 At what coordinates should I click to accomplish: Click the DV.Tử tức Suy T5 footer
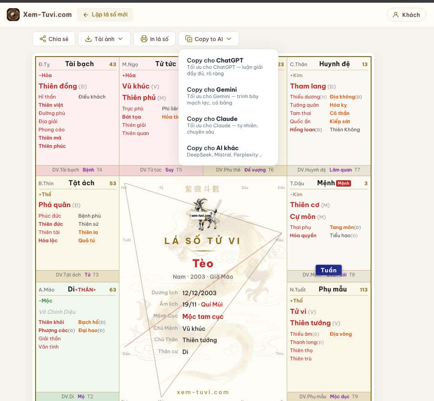[x=161, y=170]
